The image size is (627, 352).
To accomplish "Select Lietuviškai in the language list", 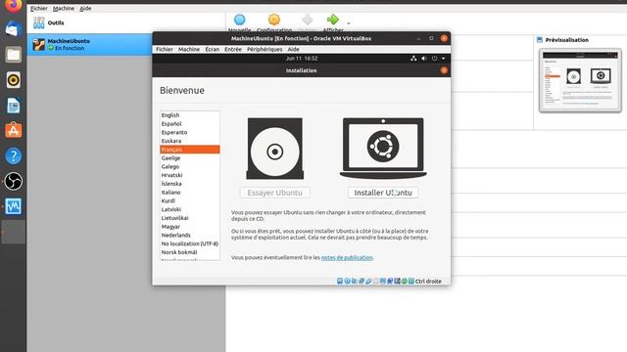I will pos(189,218).
